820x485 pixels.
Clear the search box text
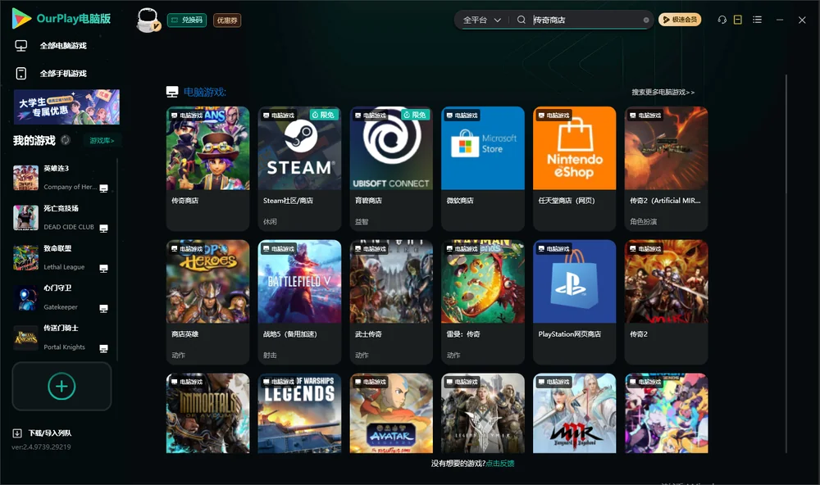[x=646, y=20]
